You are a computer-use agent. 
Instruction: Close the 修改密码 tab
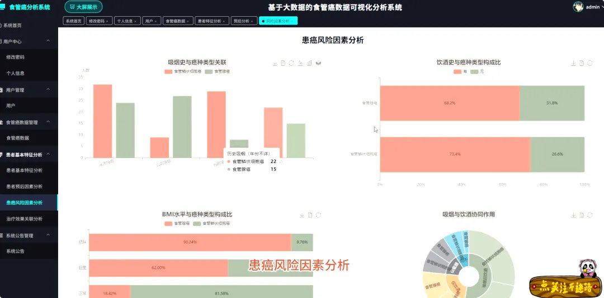tap(107, 21)
